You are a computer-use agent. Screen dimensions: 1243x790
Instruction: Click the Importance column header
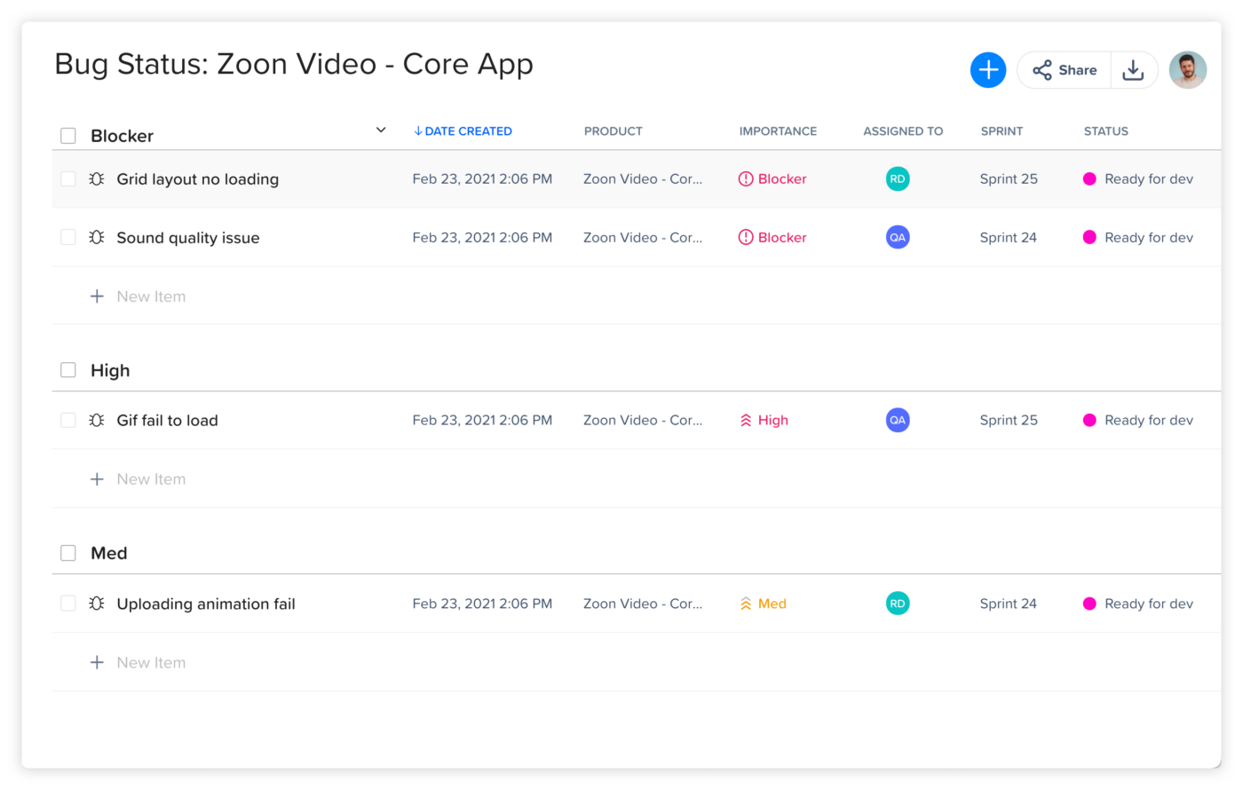pyautogui.click(x=778, y=131)
